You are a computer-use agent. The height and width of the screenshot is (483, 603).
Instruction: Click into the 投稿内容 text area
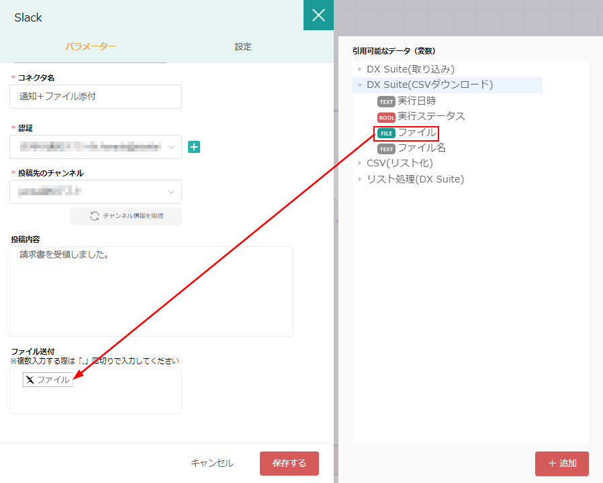[152, 291]
